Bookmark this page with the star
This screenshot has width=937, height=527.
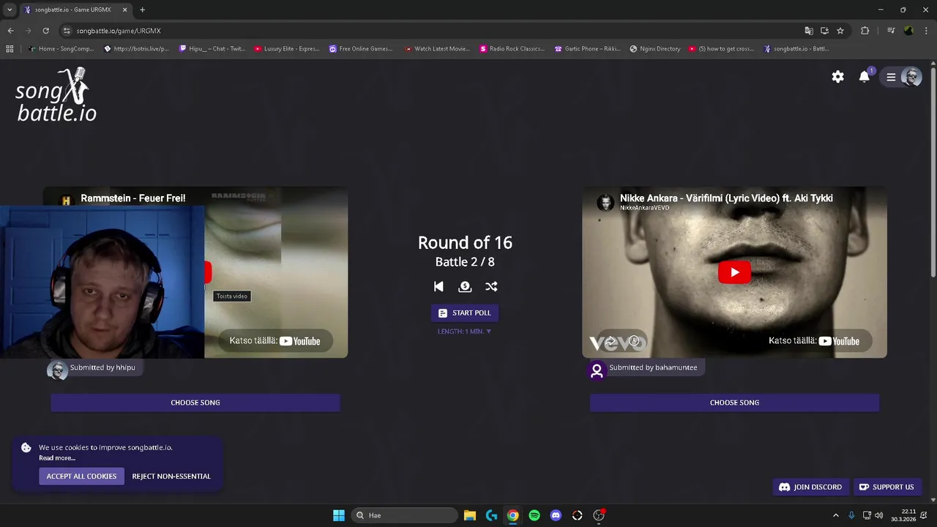coord(840,31)
